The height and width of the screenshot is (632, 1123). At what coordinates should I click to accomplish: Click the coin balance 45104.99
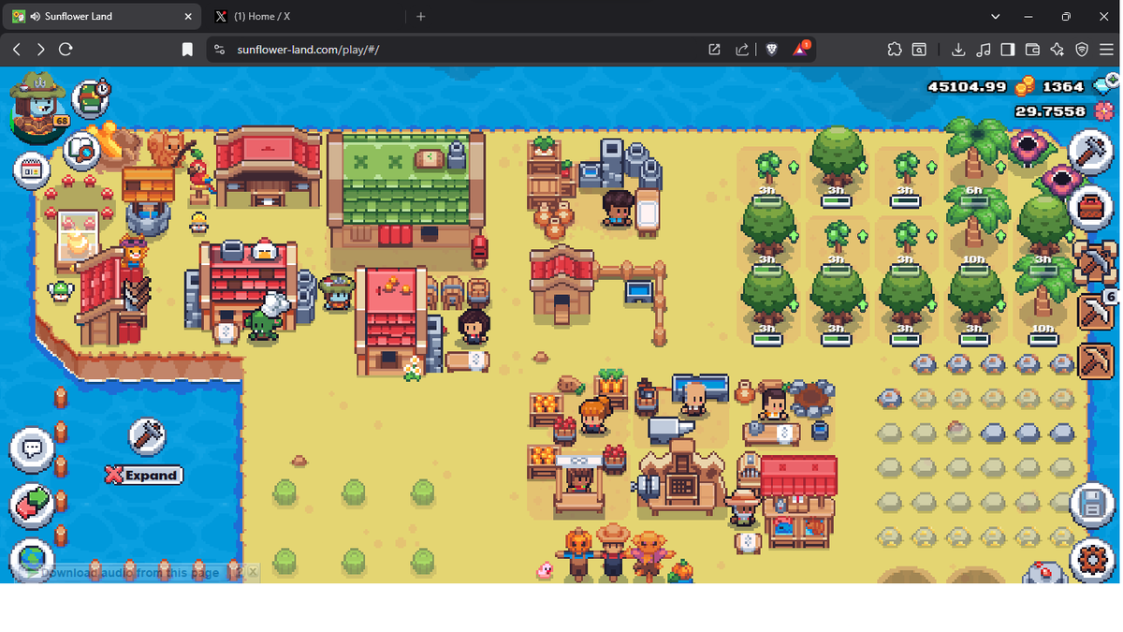tap(967, 87)
